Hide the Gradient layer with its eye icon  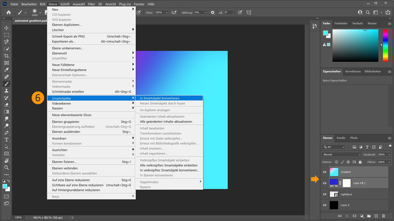tap(325, 172)
